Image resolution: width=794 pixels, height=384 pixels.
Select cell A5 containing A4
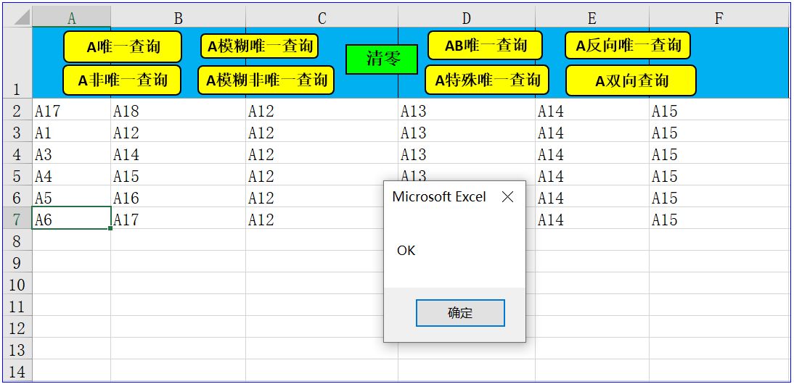point(71,175)
